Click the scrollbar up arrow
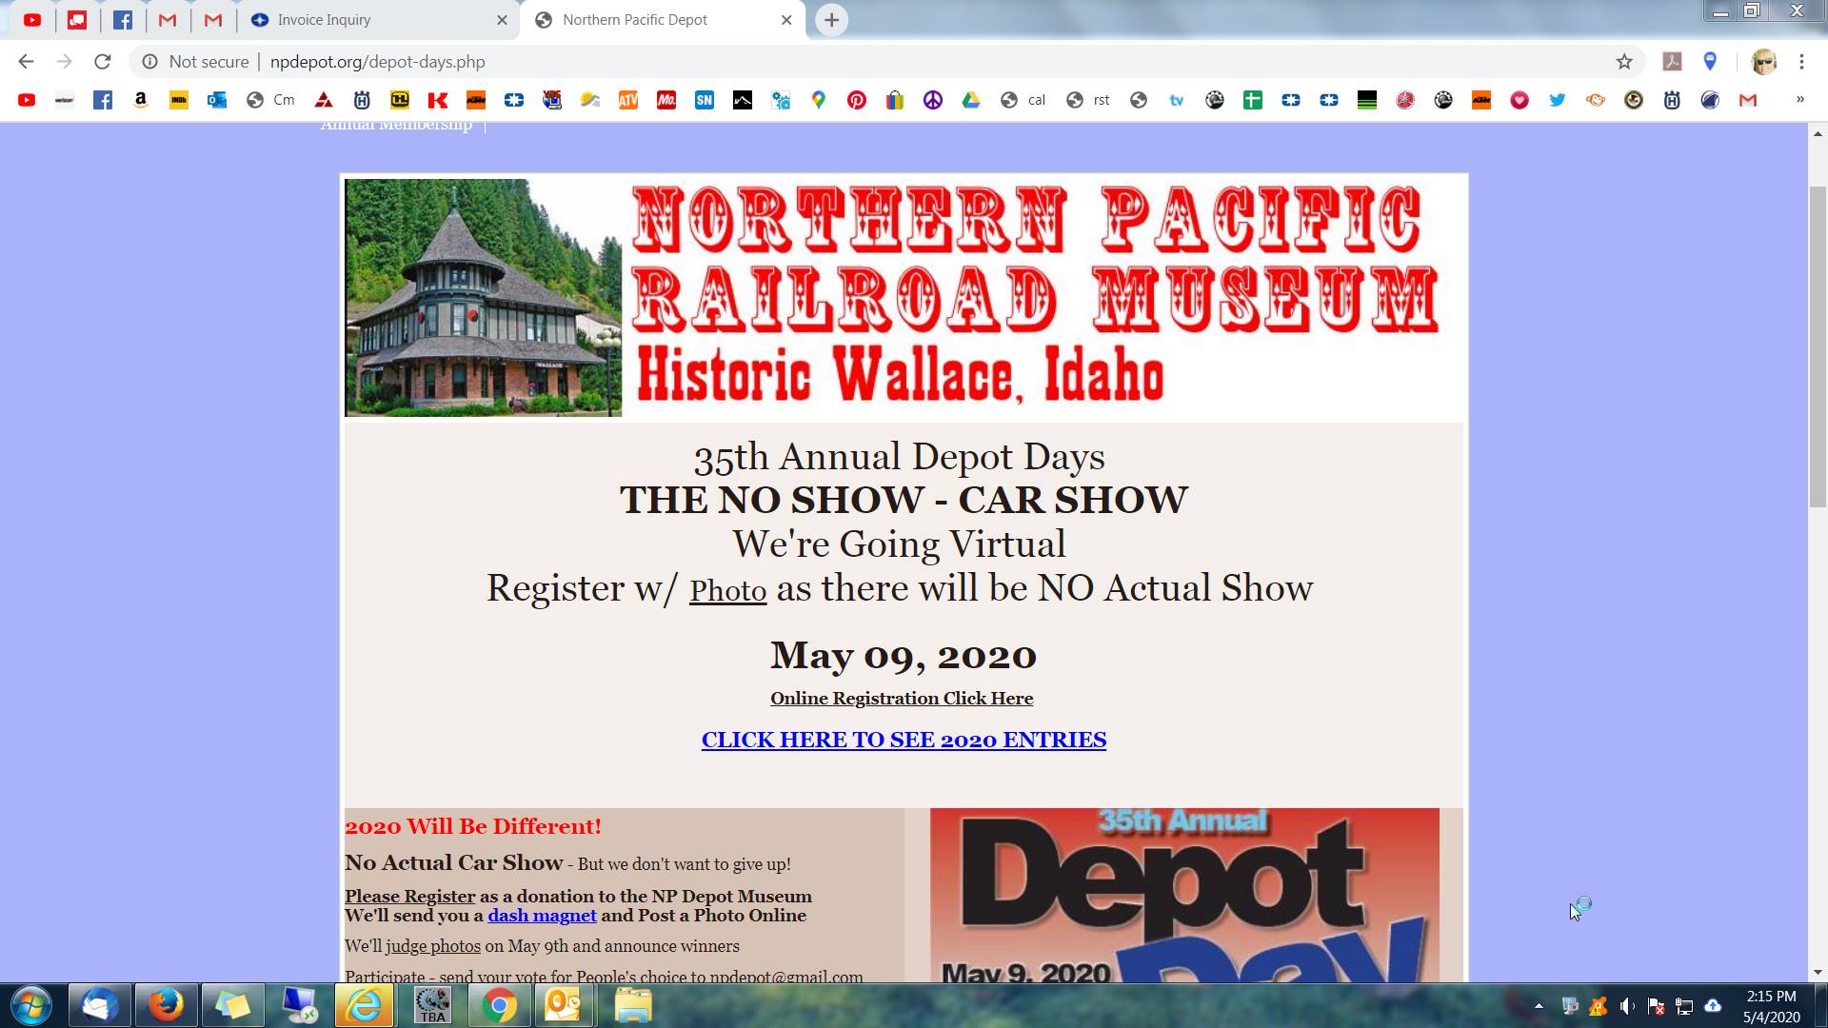 point(1818,134)
